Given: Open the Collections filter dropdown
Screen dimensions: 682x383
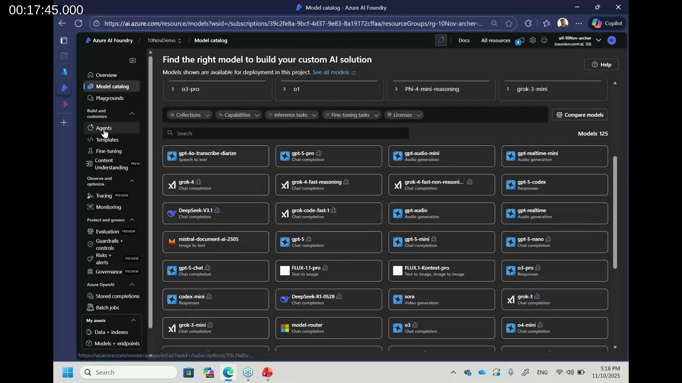Looking at the screenshot, I should point(190,115).
